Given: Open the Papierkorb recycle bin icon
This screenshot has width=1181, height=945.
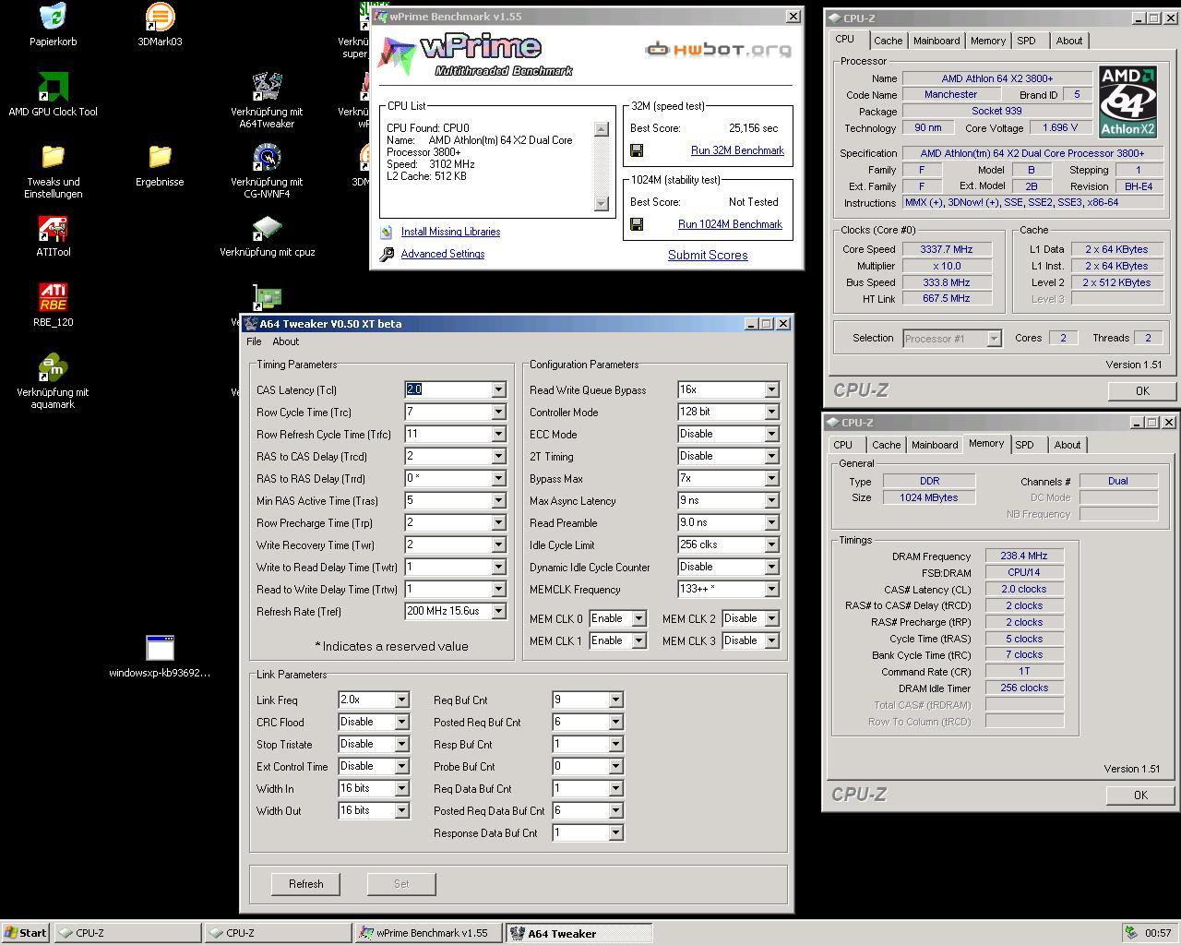Looking at the screenshot, I should [x=53, y=17].
